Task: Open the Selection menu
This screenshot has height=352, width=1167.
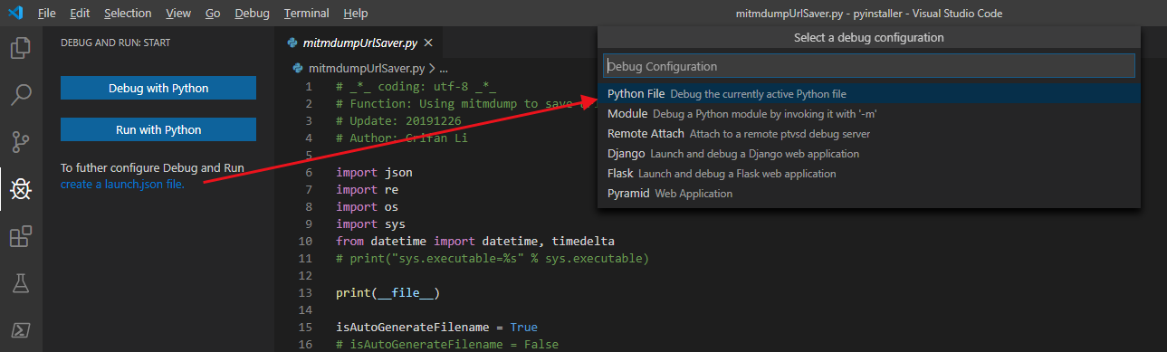Action: pos(129,14)
